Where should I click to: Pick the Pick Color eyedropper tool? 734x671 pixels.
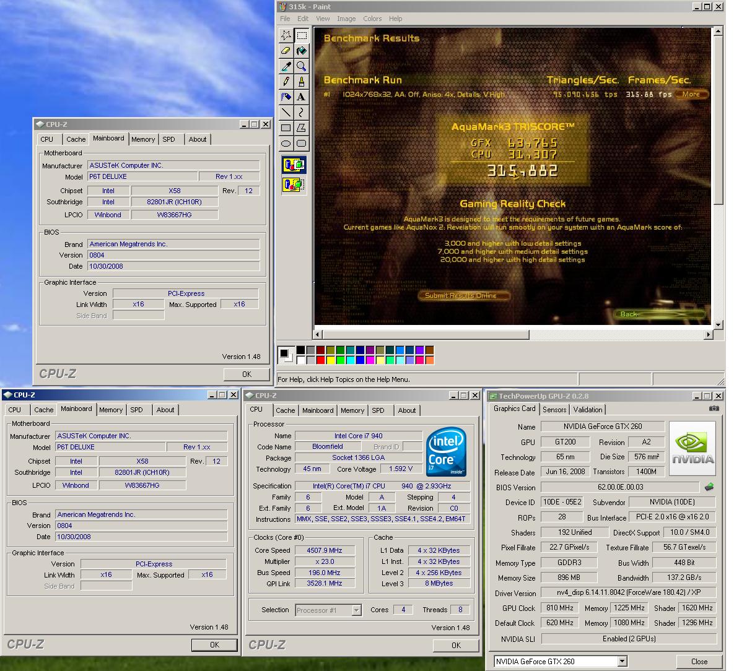pyautogui.click(x=286, y=66)
